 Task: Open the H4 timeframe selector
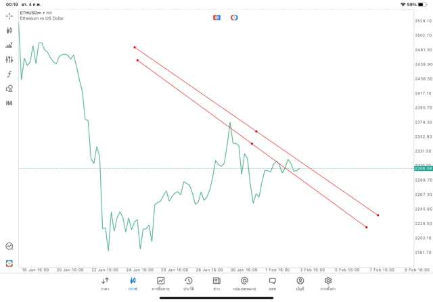(x=9, y=103)
